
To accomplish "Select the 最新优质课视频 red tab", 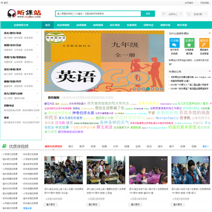I will click(x=54, y=147).
